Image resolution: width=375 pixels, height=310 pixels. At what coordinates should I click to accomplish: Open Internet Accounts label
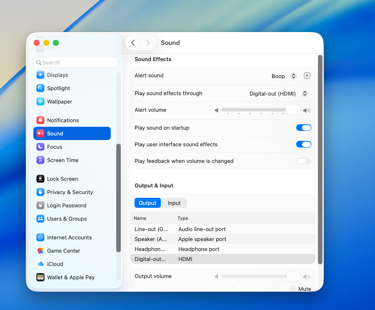69,238
